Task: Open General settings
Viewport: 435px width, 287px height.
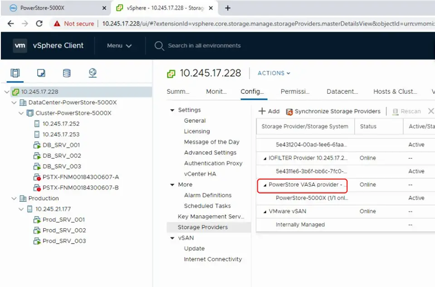Action: click(195, 121)
